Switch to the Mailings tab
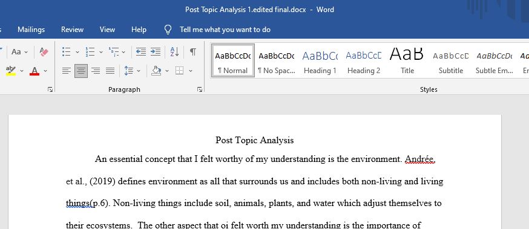The height and width of the screenshot is (229, 529). coord(31,30)
